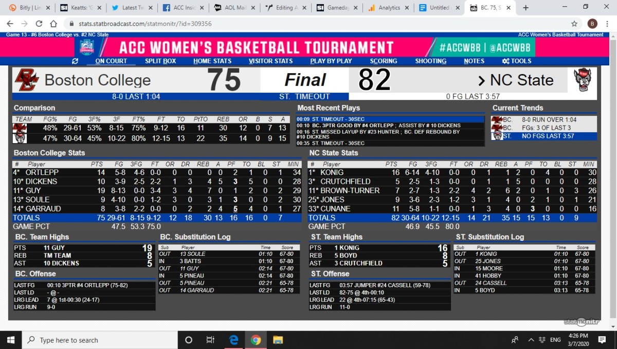Expand hidden icons in the system tray
The height and width of the screenshot is (349, 617).
531,340
